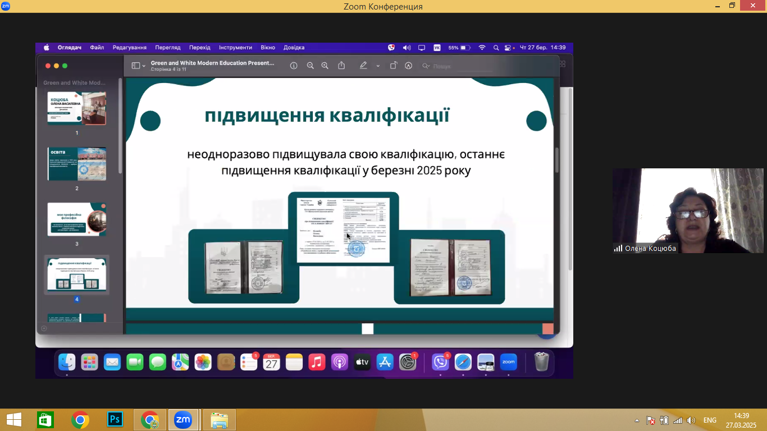
Task: Expand the sidebar view options chevron
Action: (144, 66)
